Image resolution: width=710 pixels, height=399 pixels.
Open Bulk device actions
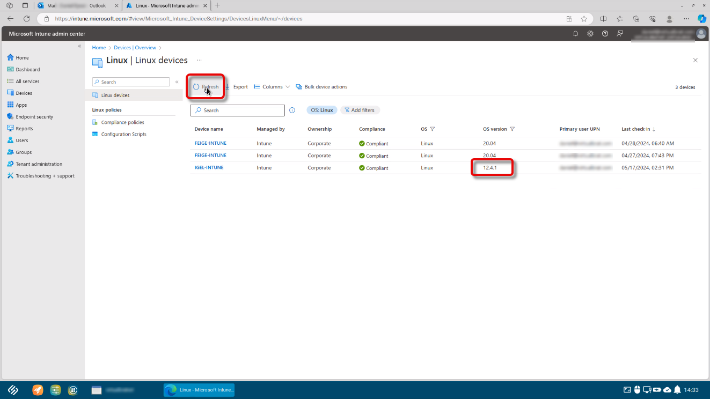[x=321, y=86]
